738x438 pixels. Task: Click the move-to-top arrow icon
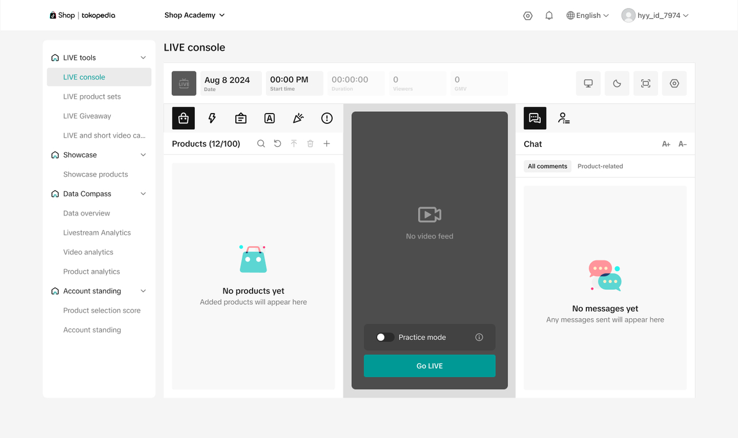[x=294, y=144]
